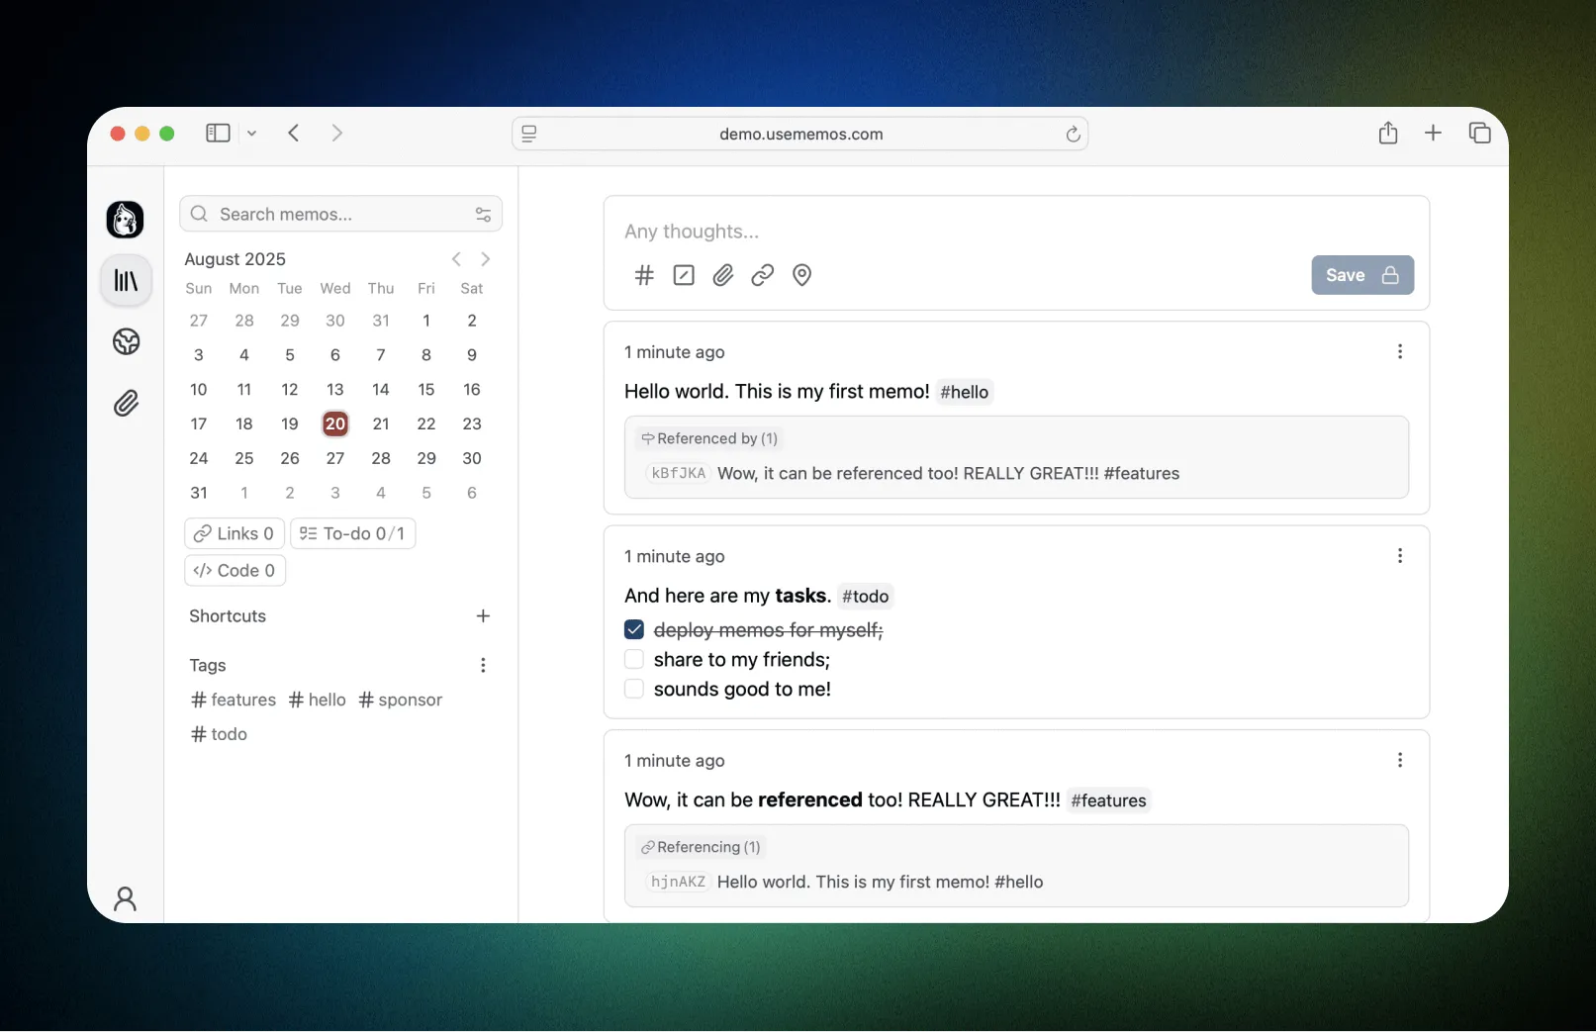Open more options for referenced memo
1596x1032 pixels.
[x=1399, y=760]
